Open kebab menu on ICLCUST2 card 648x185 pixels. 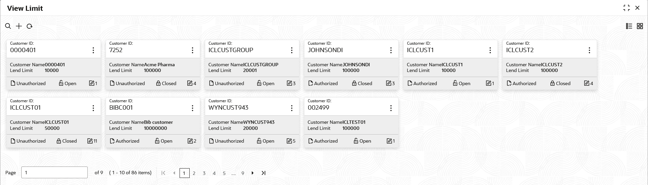(589, 50)
